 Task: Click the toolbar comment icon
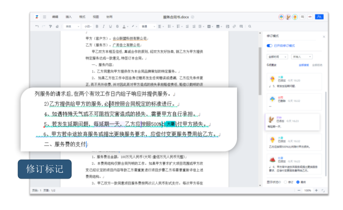pos(241,26)
